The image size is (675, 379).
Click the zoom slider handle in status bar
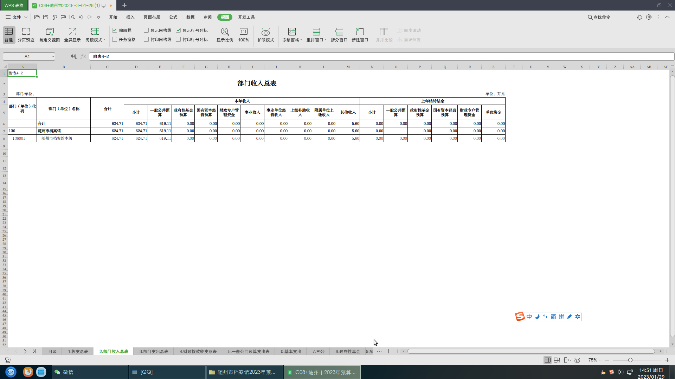pos(630,360)
